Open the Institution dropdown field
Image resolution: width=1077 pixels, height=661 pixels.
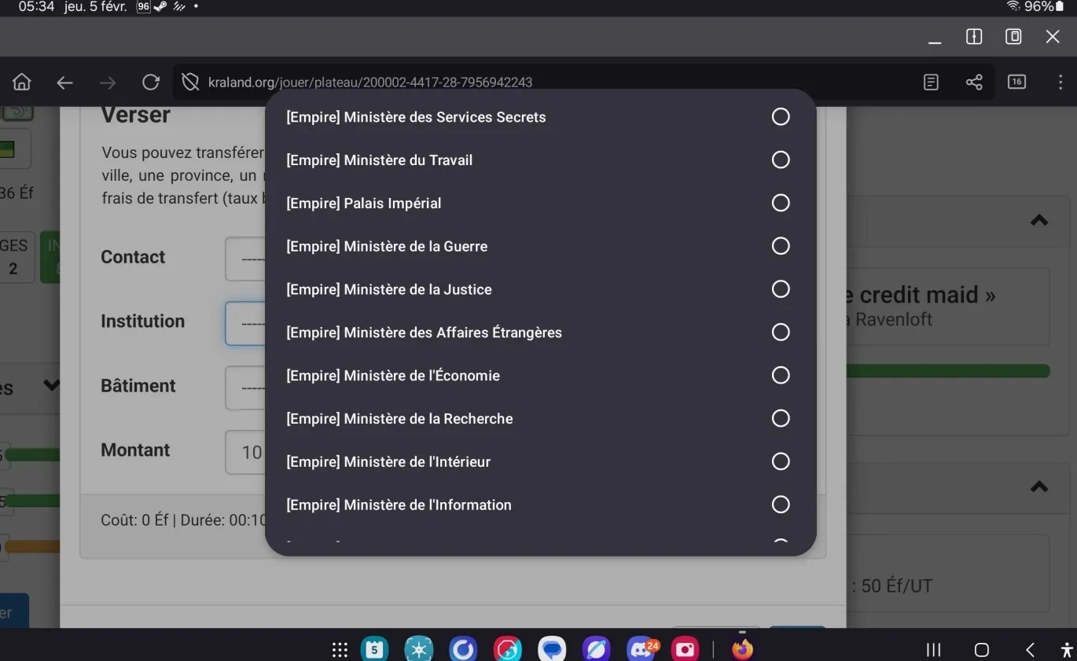pos(245,323)
